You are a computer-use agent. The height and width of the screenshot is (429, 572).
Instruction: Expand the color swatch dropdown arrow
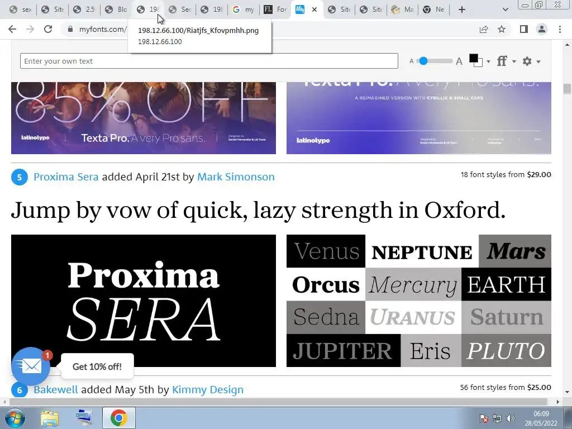(x=488, y=61)
